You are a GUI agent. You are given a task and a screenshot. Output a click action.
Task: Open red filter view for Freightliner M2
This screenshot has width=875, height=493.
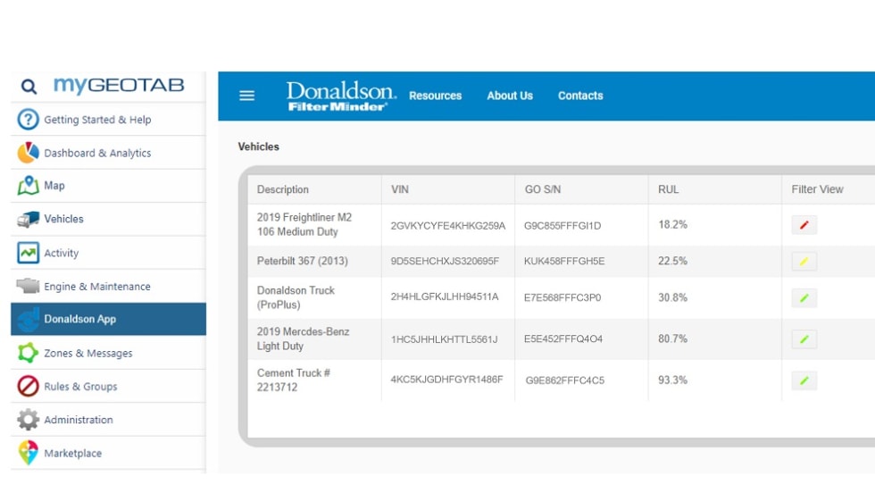[804, 225]
